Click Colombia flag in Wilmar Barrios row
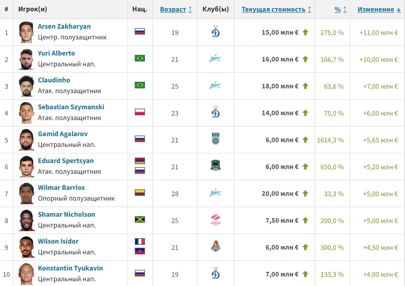The image size is (405, 286). pyautogui.click(x=140, y=193)
